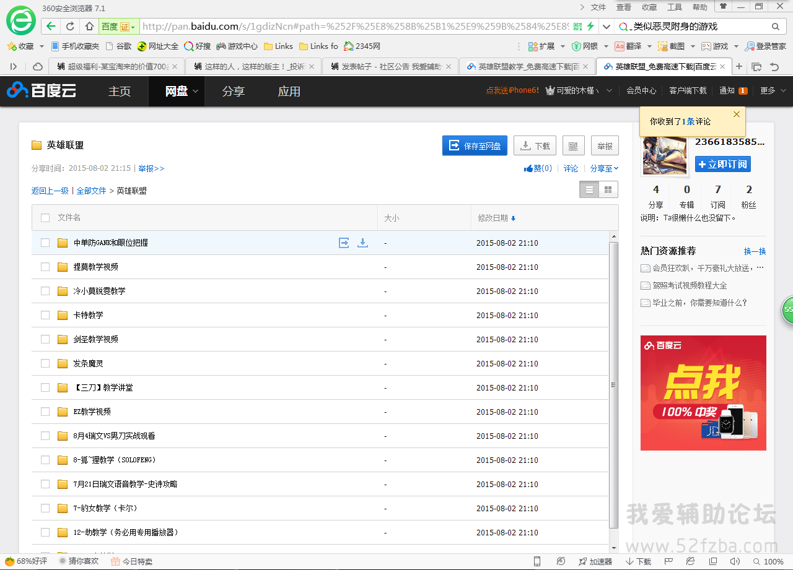This screenshot has height=570, width=793.
Task: Toggle the select-all files checkbox
Action: coord(45,218)
